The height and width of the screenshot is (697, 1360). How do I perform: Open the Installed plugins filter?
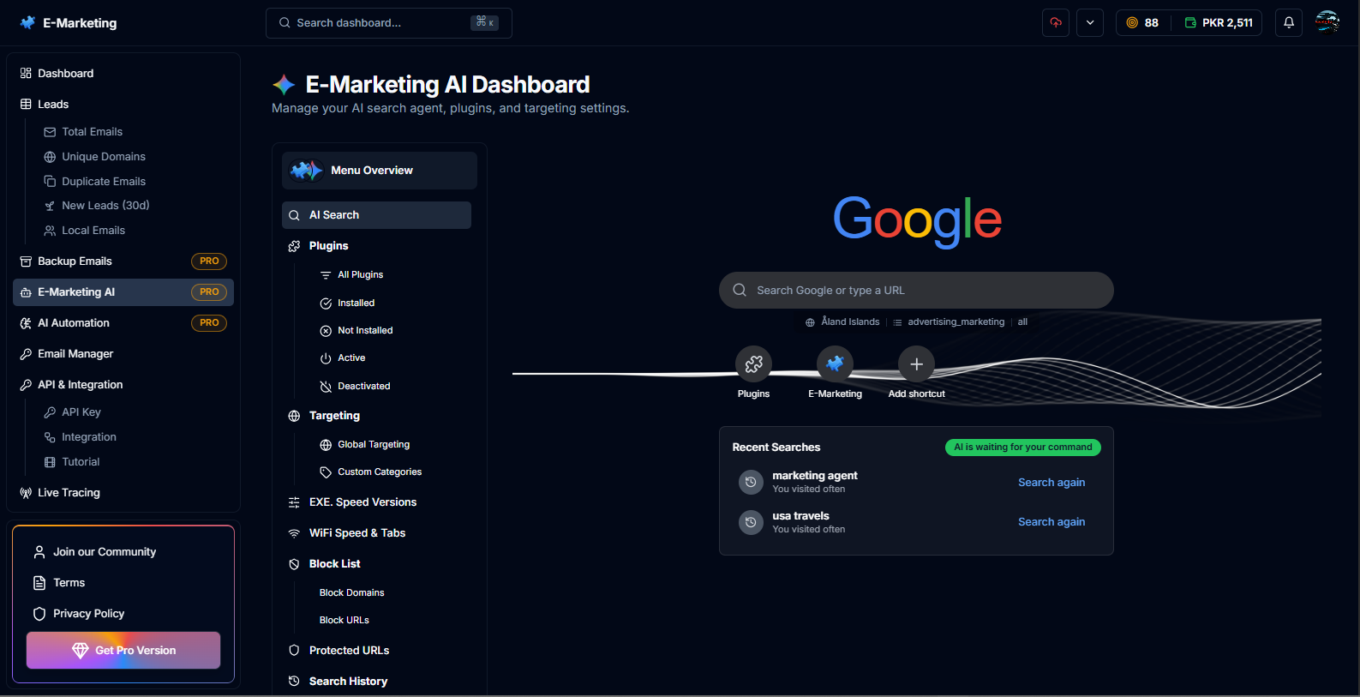[356, 303]
